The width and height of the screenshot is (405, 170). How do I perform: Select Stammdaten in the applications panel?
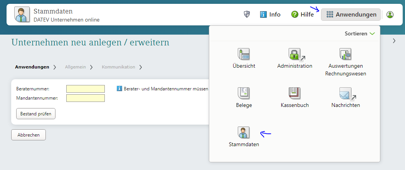[244, 133]
